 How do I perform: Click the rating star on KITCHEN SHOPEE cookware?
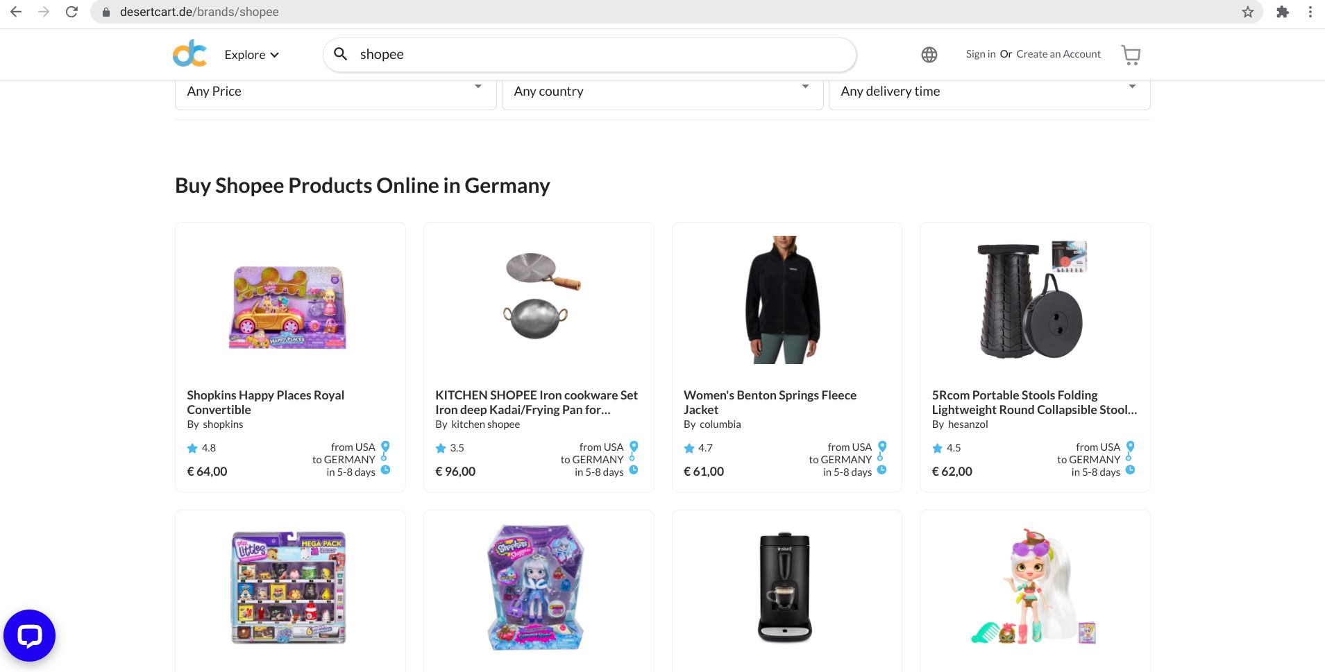click(441, 448)
